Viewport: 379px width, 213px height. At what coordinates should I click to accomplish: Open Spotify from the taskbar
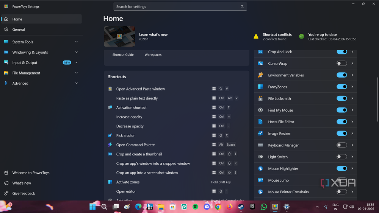point(195,207)
